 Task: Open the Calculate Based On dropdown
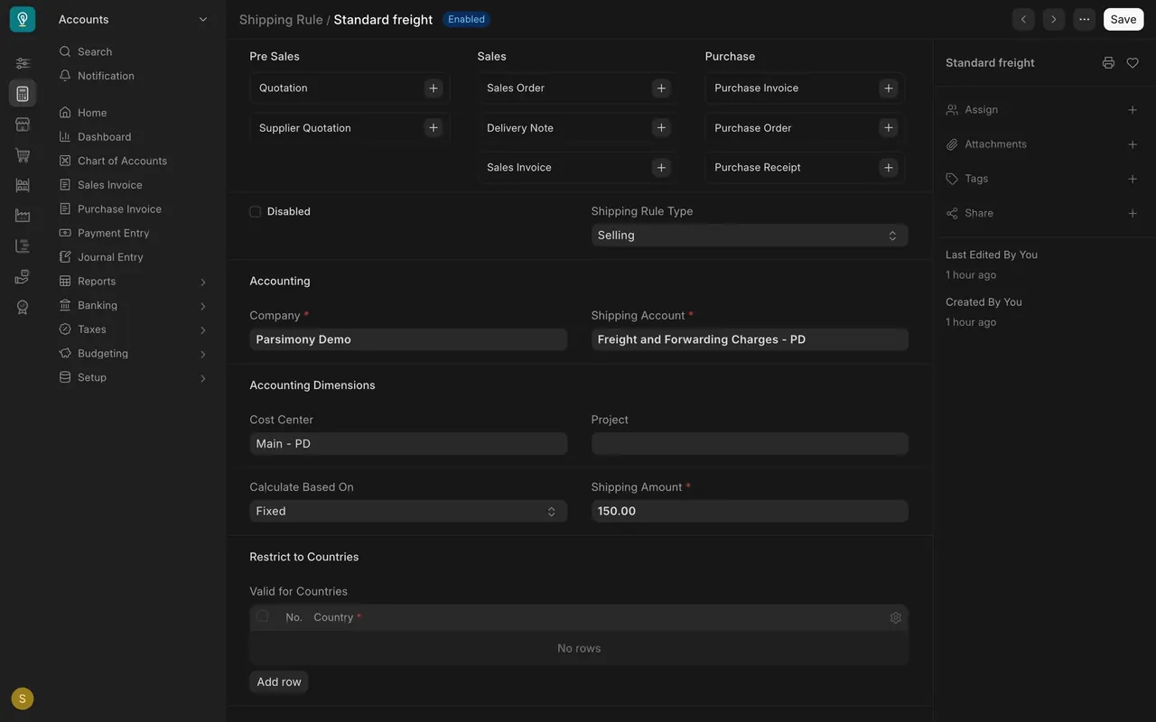point(408,512)
